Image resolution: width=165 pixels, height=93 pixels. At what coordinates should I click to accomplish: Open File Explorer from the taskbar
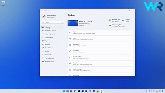98,91
